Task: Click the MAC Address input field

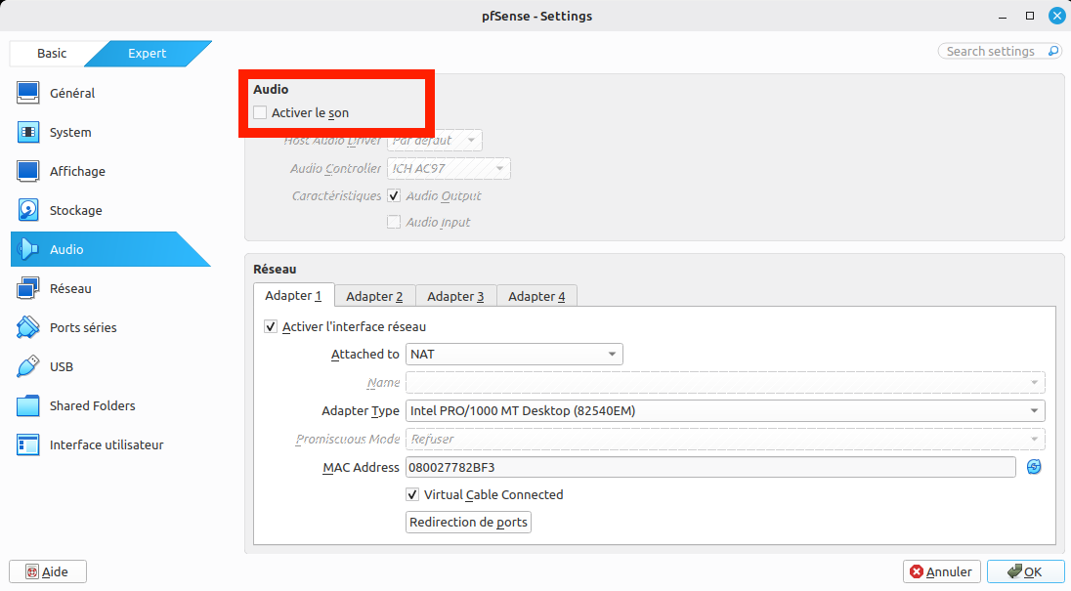Action: click(710, 468)
